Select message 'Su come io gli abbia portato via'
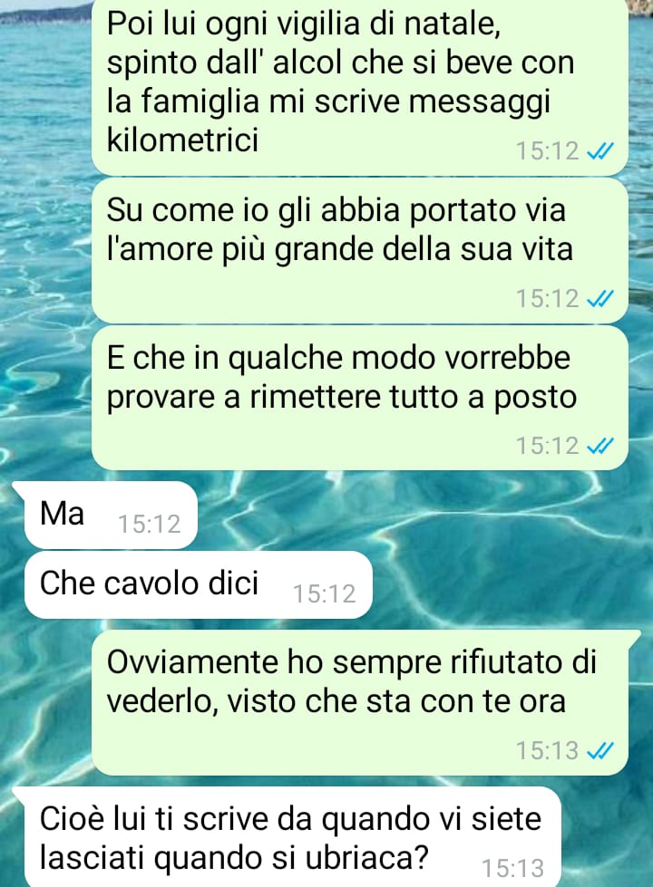653x887 pixels. coord(360,251)
